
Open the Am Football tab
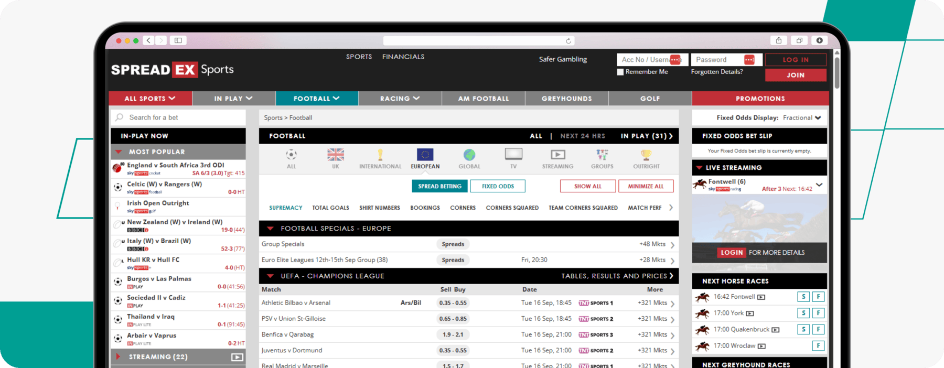484,98
